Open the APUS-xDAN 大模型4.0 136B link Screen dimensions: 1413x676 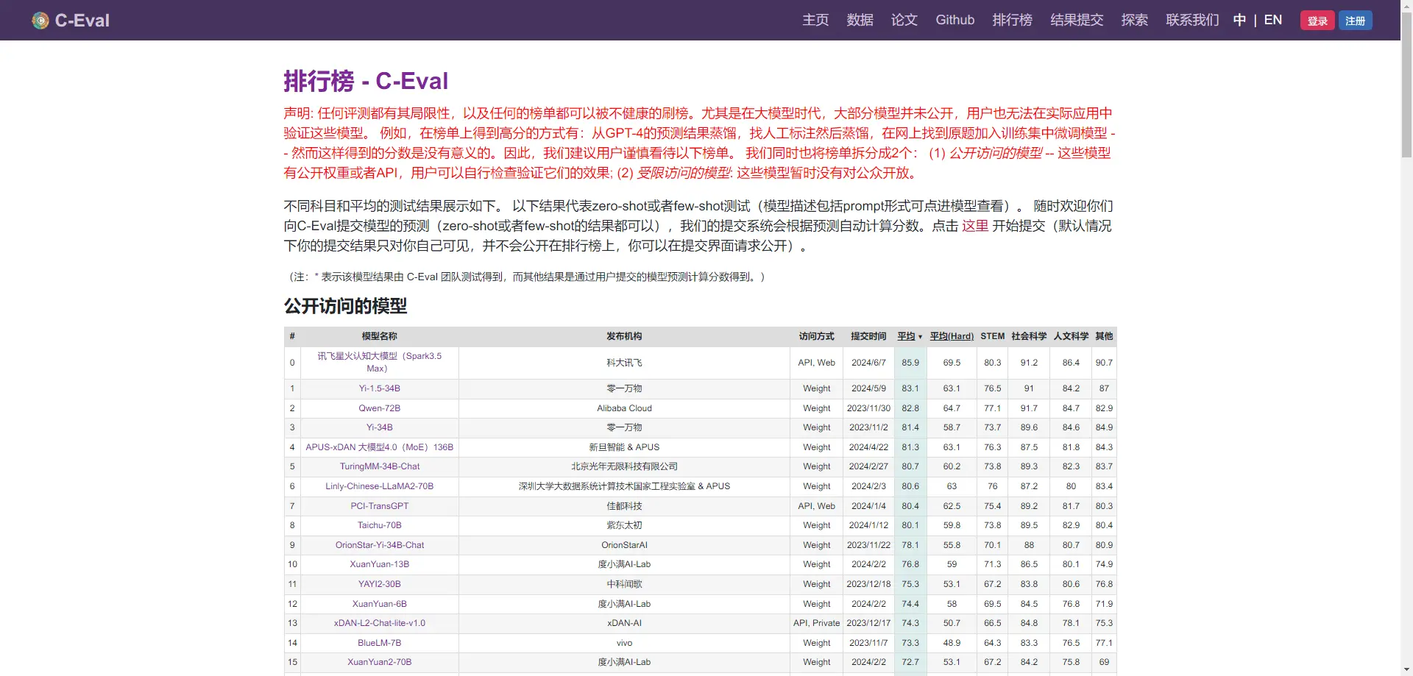tap(379, 447)
